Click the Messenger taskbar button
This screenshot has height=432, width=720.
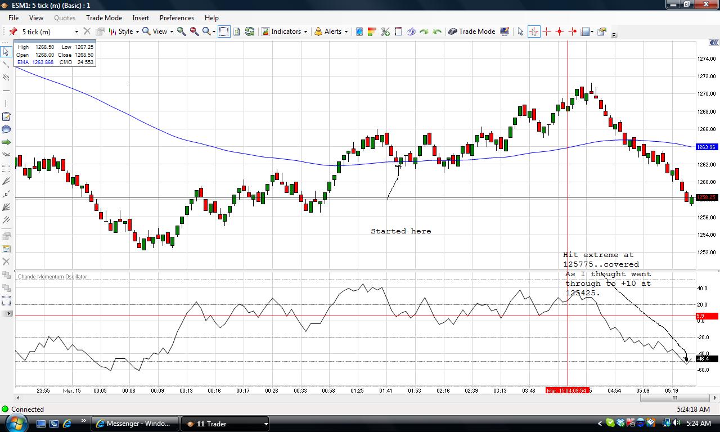(x=136, y=424)
